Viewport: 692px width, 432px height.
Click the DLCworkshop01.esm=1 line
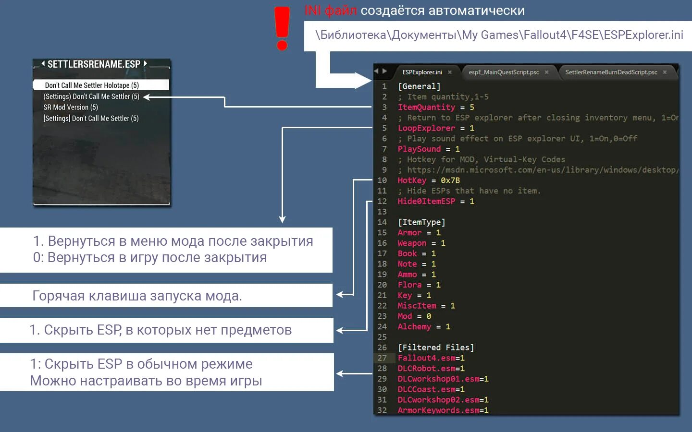coord(443,379)
